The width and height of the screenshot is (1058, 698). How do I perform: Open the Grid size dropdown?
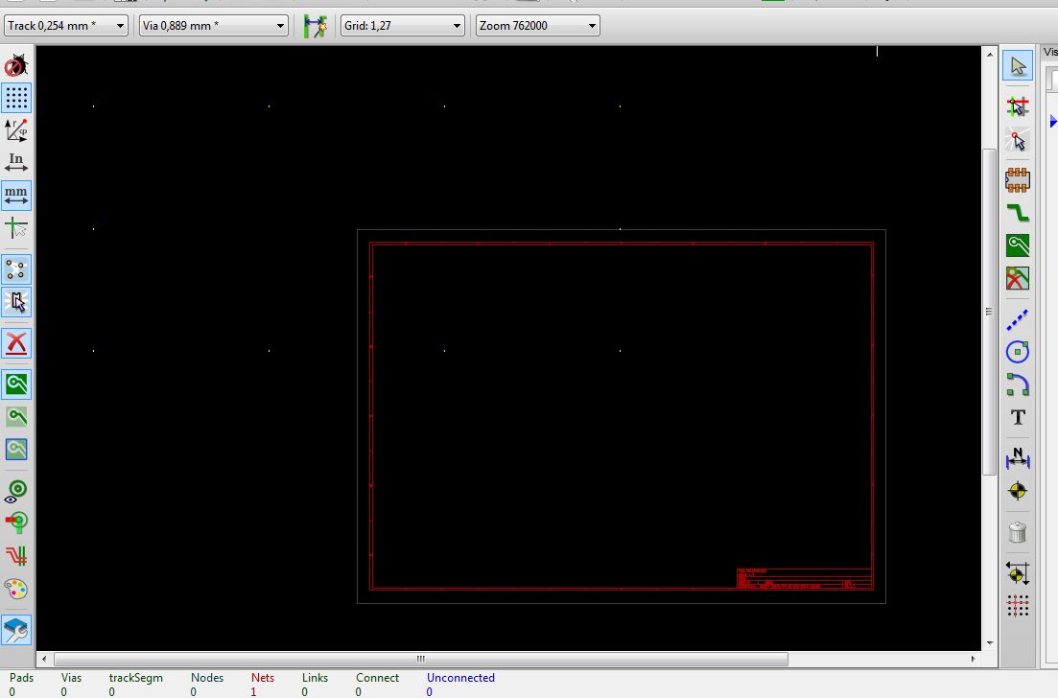tap(403, 26)
